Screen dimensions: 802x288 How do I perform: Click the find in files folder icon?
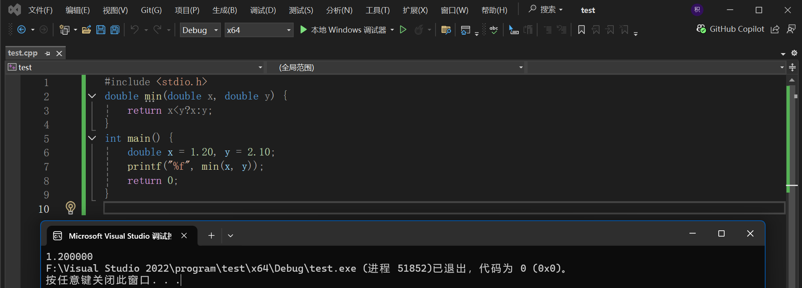pos(446,30)
